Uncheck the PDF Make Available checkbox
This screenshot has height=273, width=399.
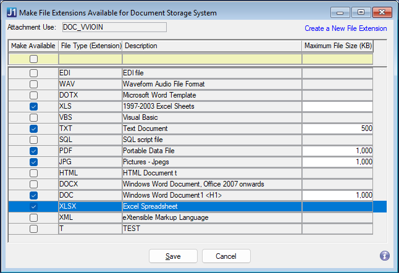click(33, 151)
